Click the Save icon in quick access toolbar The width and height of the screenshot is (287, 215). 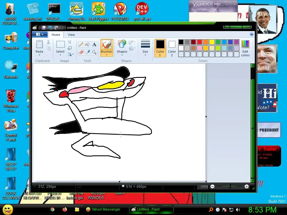[44, 28]
